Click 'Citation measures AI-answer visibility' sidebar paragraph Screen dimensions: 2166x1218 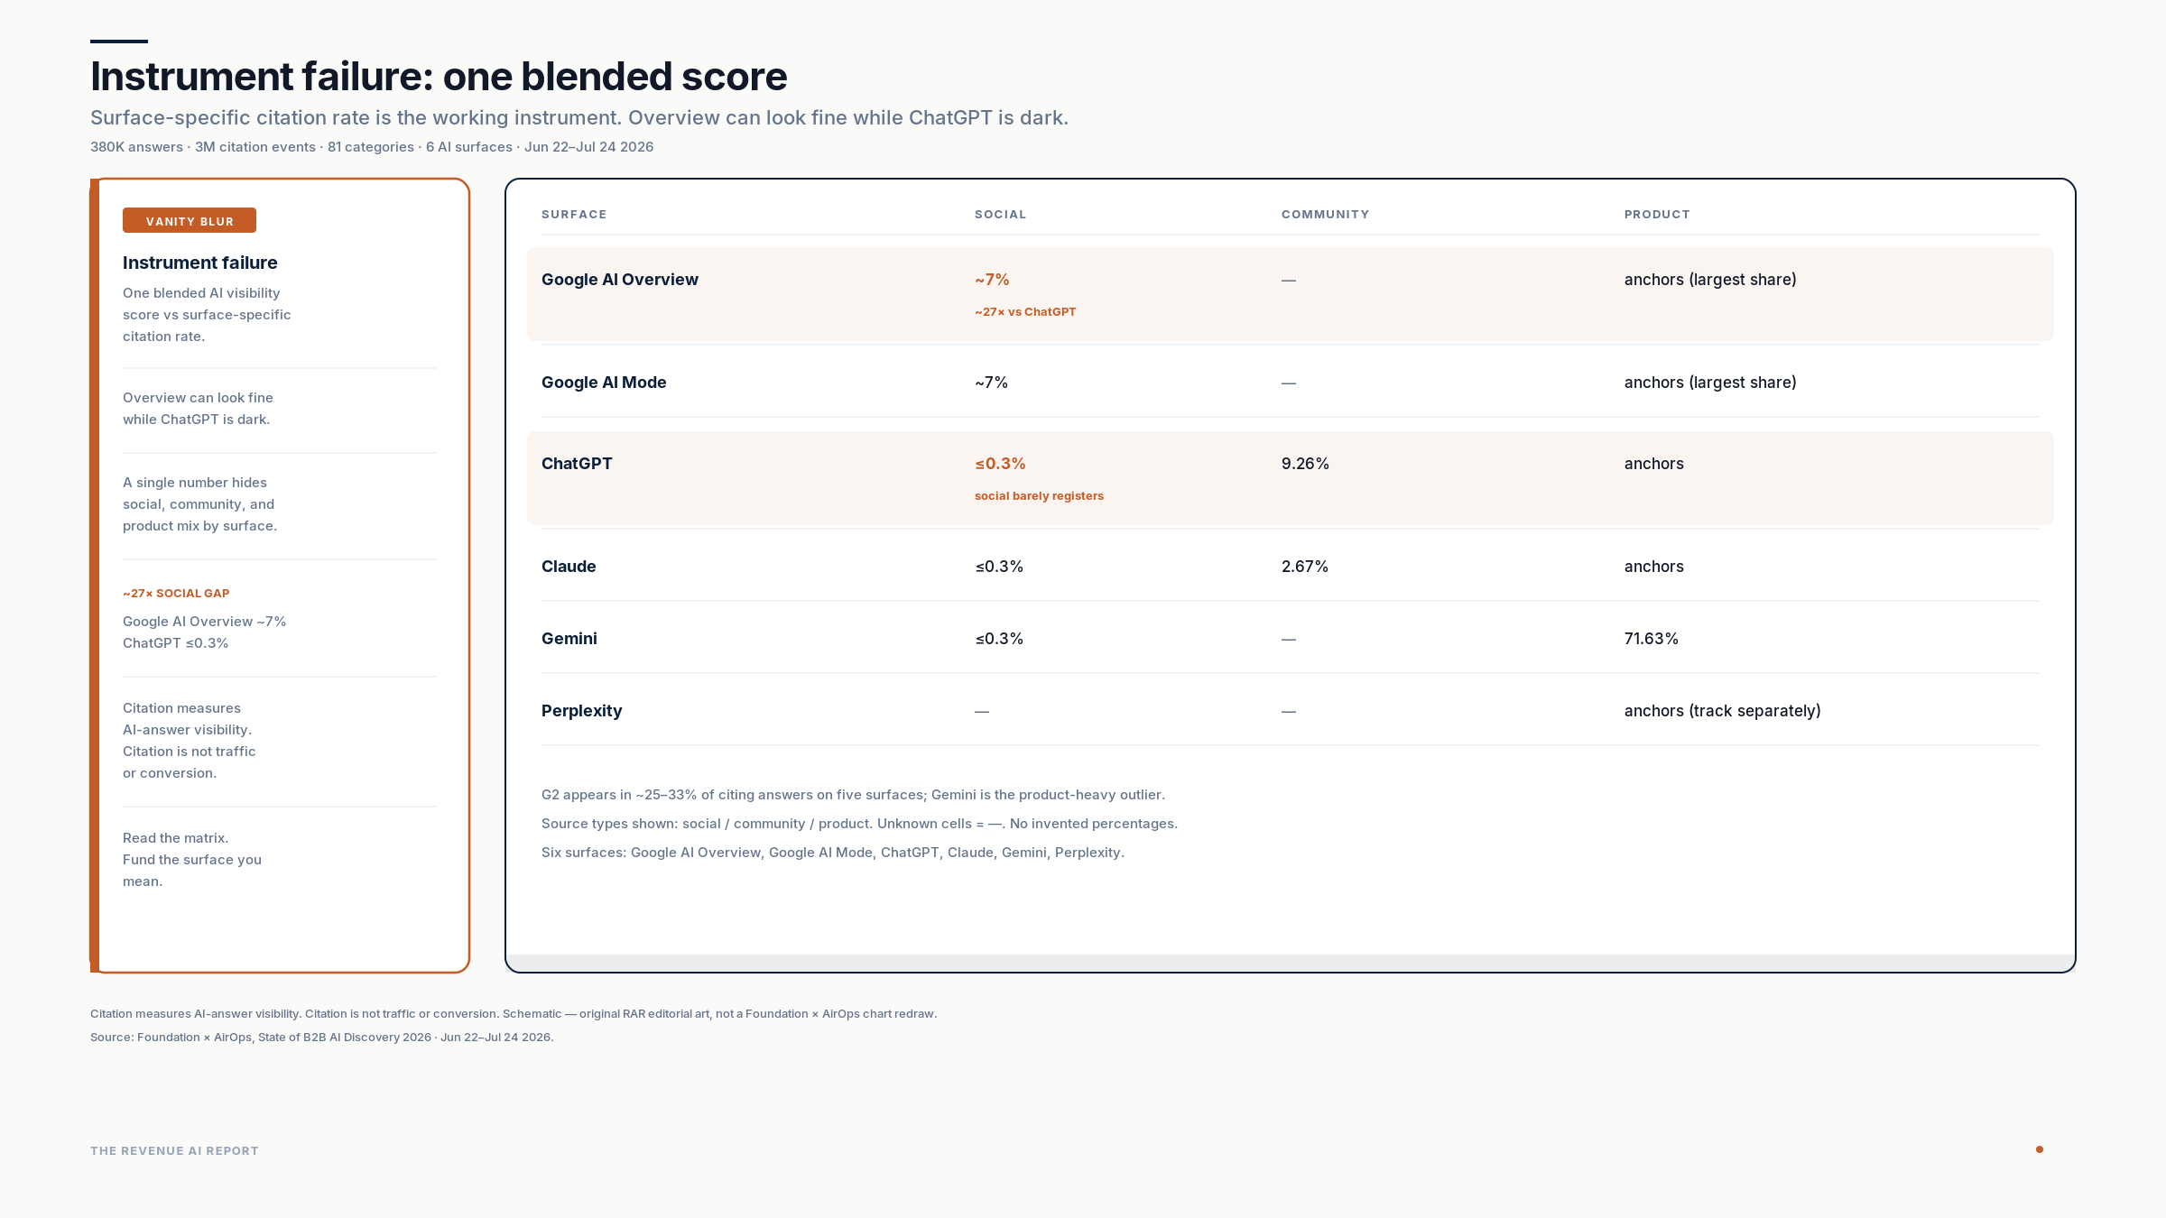[190, 741]
